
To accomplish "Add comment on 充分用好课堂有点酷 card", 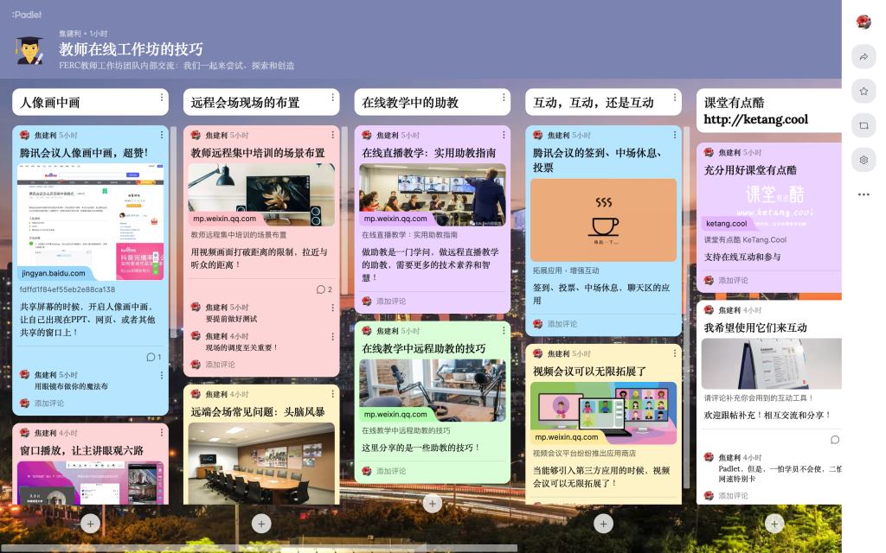I will point(734,281).
